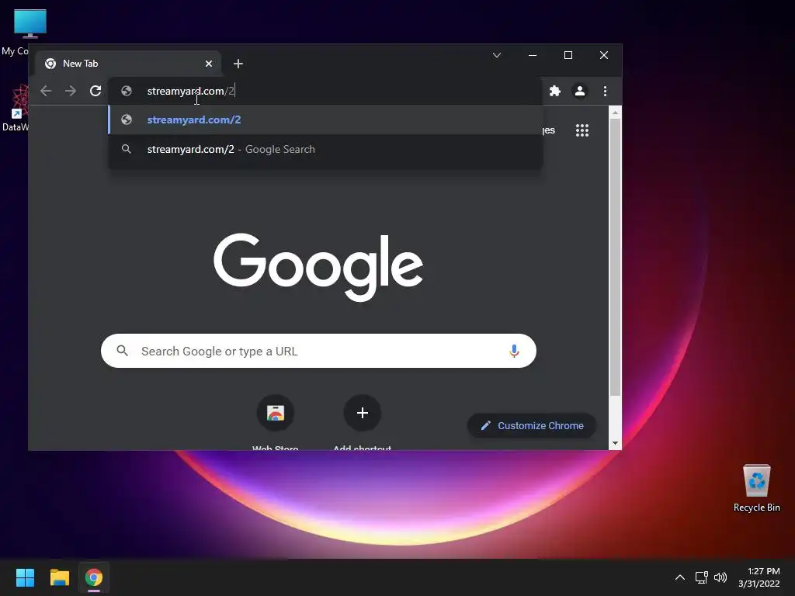Click the Google logo
This screenshot has height=596, width=795.
(x=318, y=267)
